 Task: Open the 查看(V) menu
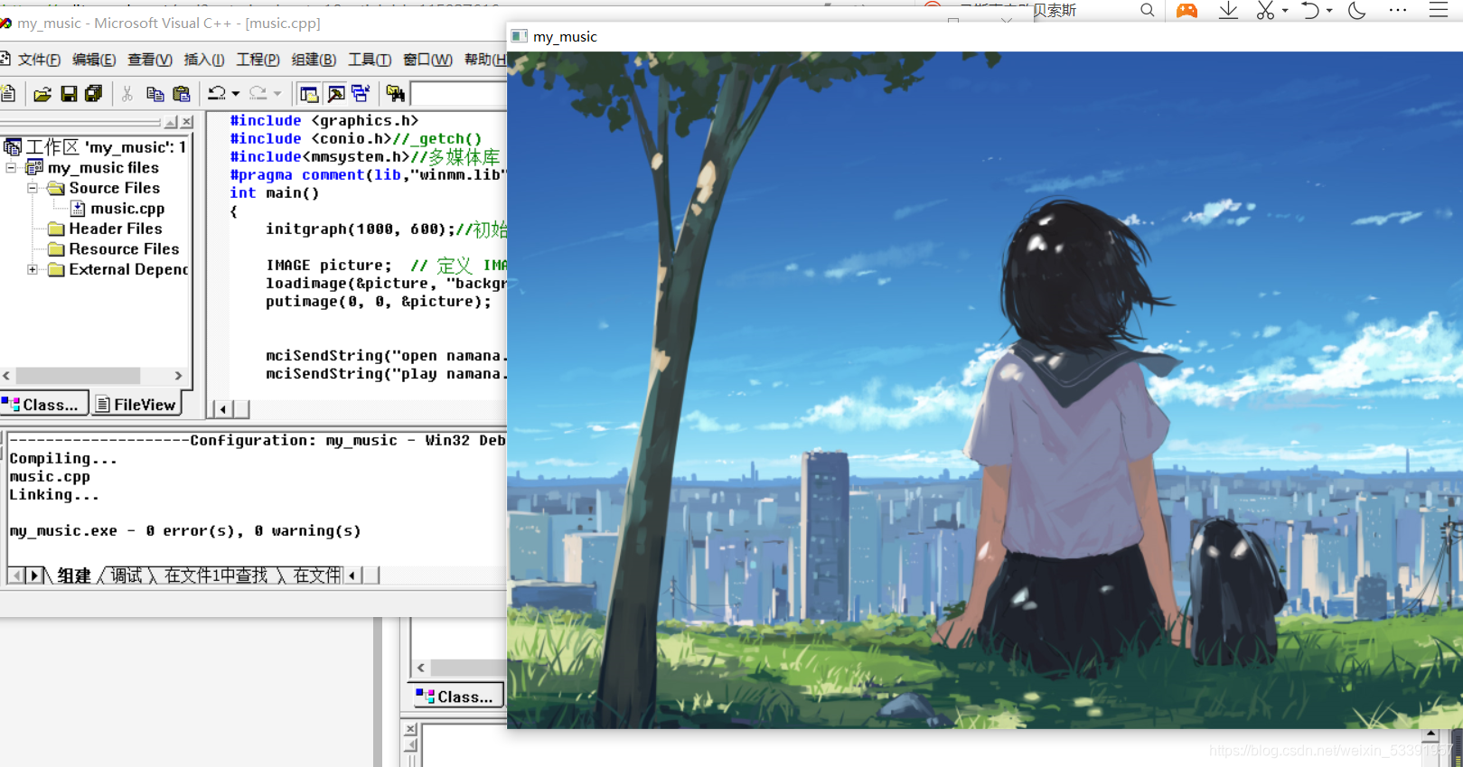coord(149,60)
